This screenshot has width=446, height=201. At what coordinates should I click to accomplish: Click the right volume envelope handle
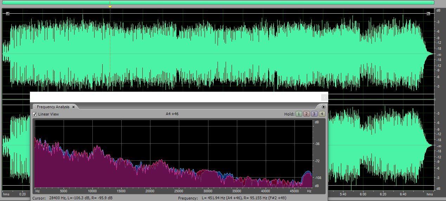(x=428, y=14)
